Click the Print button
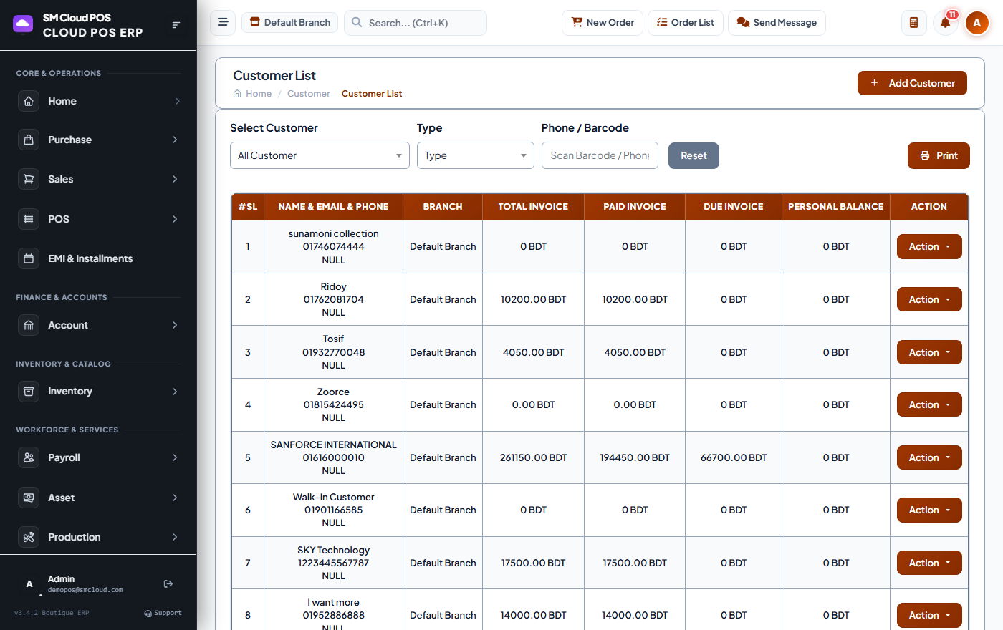The image size is (1003, 630). tap(939, 155)
